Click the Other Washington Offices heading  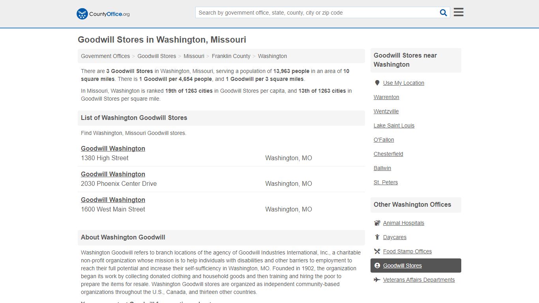coord(412,204)
